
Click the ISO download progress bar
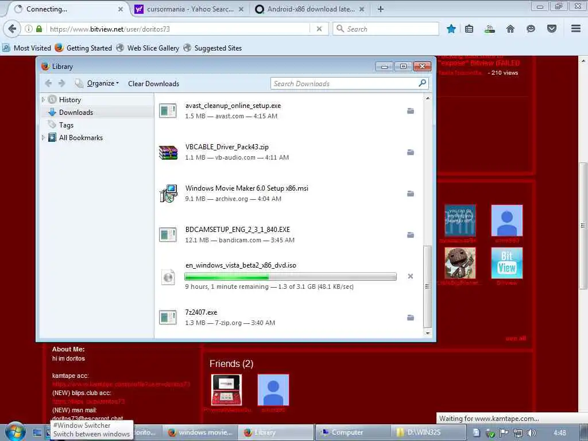290,277
